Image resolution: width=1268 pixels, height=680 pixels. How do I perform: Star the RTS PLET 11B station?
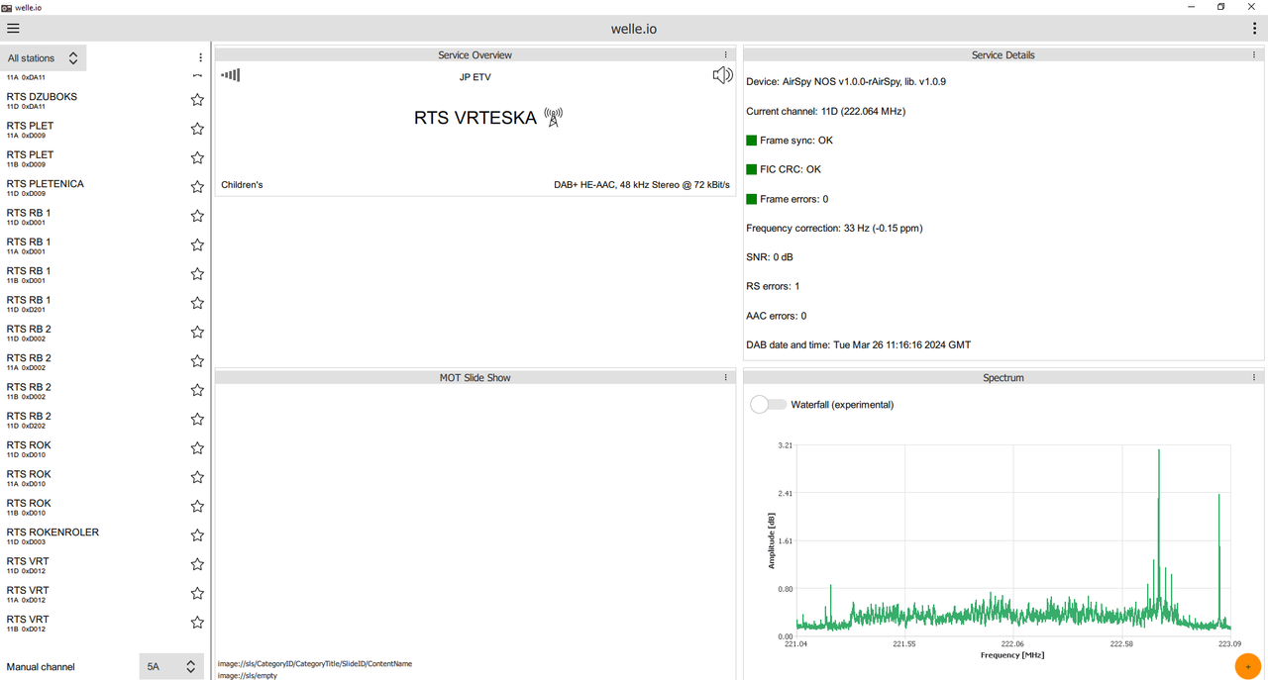coord(197,158)
